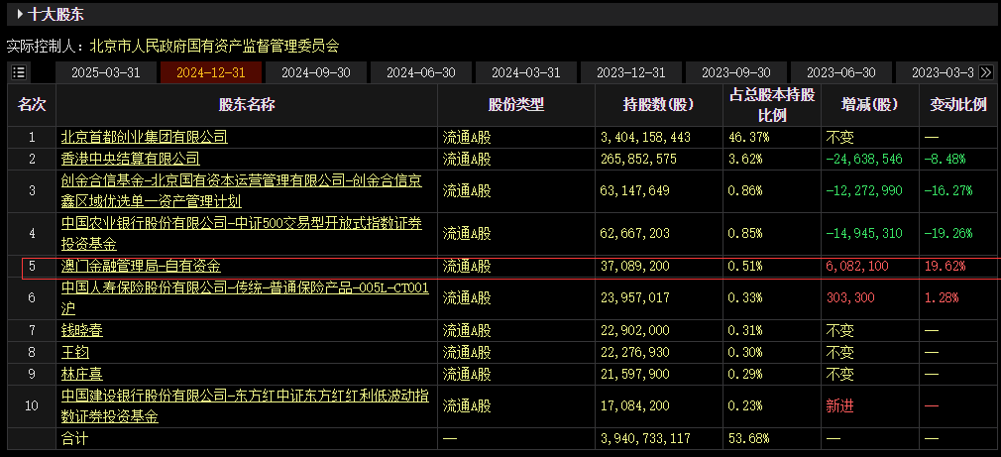Click the change ratio 1.28%
The image size is (1001, 457).
point(942,298)
